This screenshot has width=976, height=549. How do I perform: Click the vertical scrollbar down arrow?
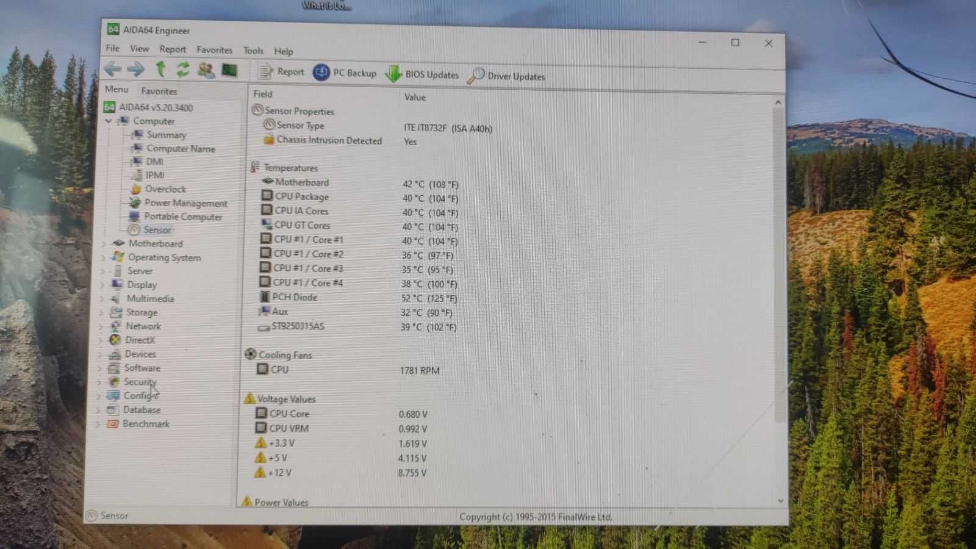tap(780, 500)
